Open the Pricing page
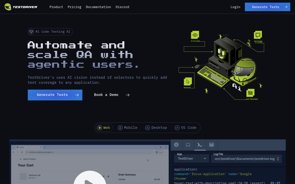 pos(74,7)
